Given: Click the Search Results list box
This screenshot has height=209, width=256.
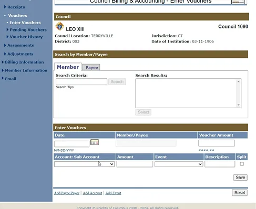Looking at the screenshot, I should click(x=188, y=93).
